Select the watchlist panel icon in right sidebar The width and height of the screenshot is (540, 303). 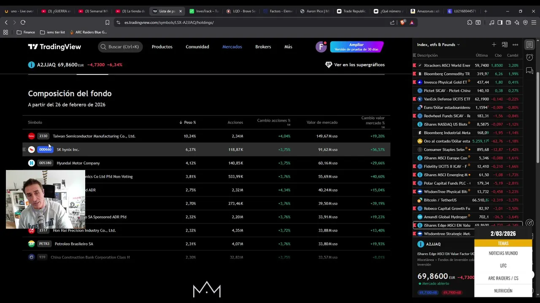[x=529, y=45]
